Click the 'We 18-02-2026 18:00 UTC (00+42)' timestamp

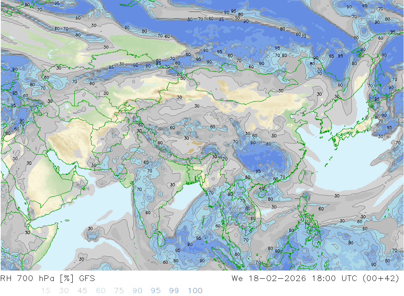pyautogui.click(x=315, y=279)
